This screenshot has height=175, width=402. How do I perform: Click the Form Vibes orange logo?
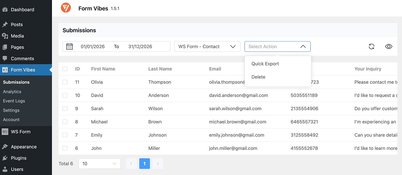pyautogui.click(x=66, y=8)
